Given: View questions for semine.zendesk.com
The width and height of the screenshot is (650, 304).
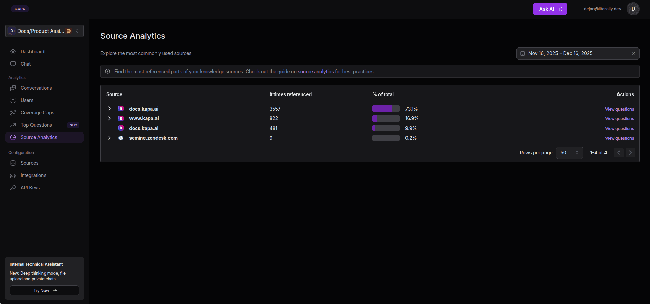Looking at the screenshot, I should [x=620, y=138].
